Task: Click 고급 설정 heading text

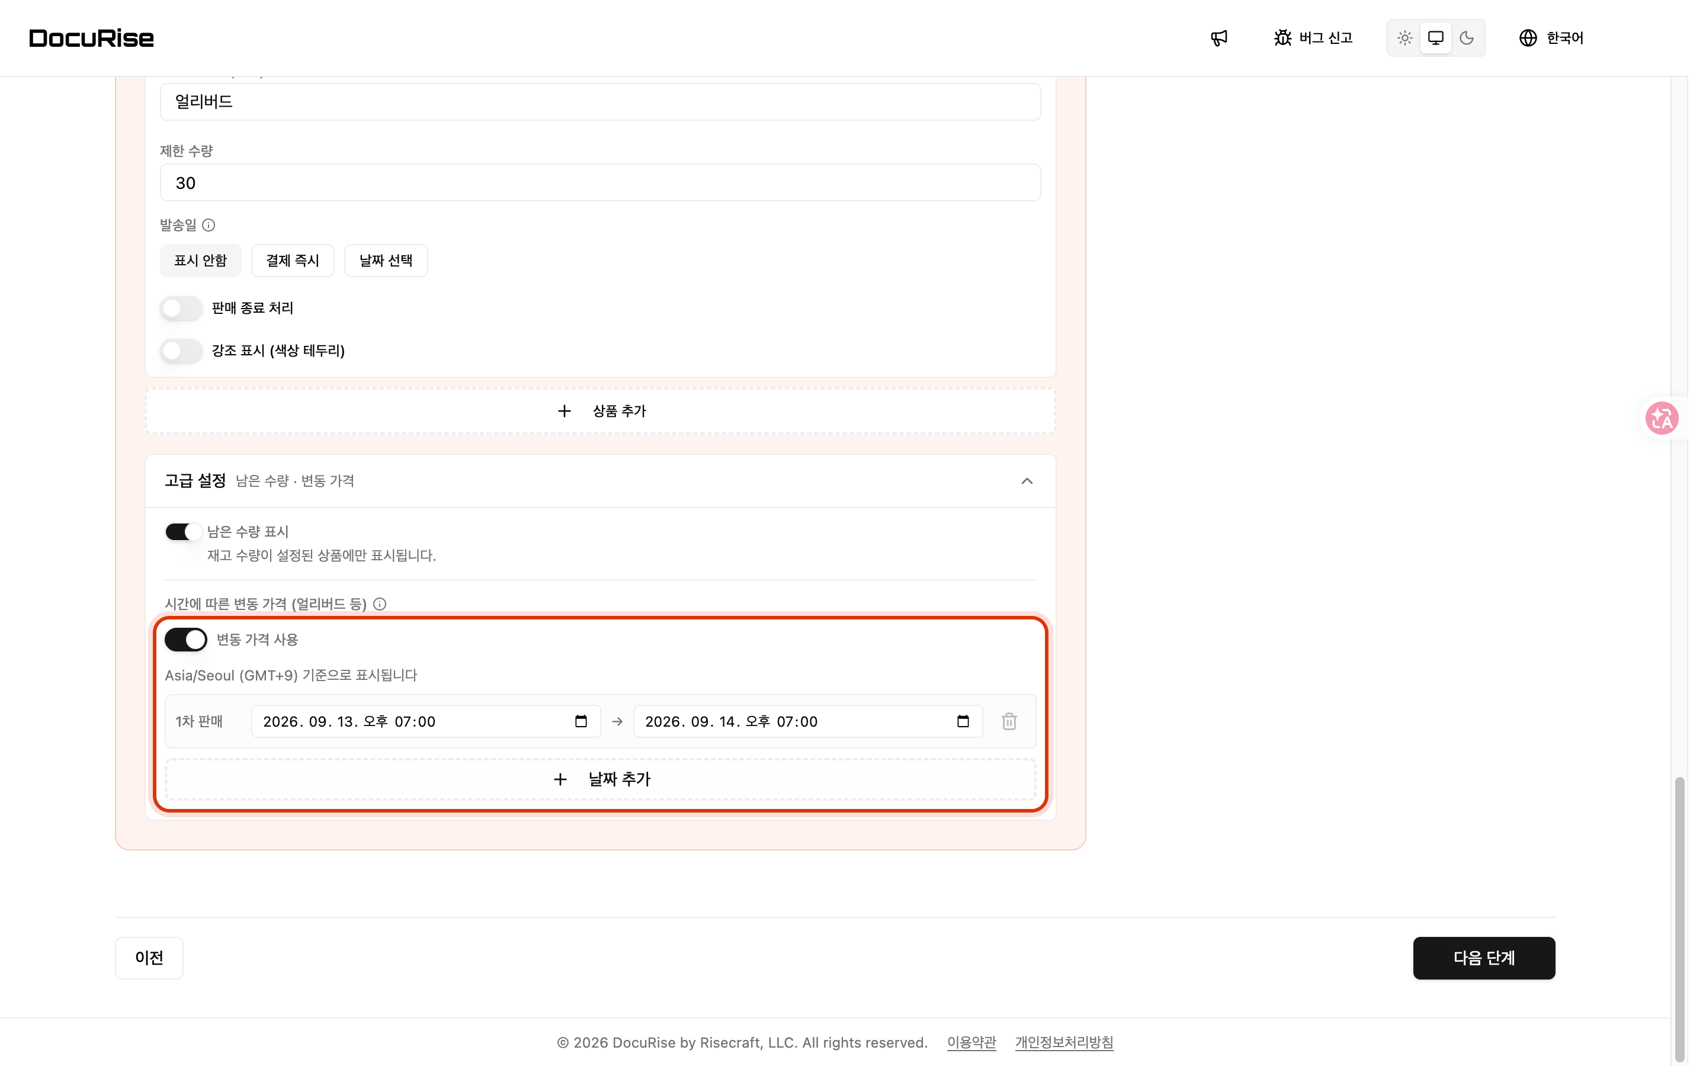Action: [195, 481]
